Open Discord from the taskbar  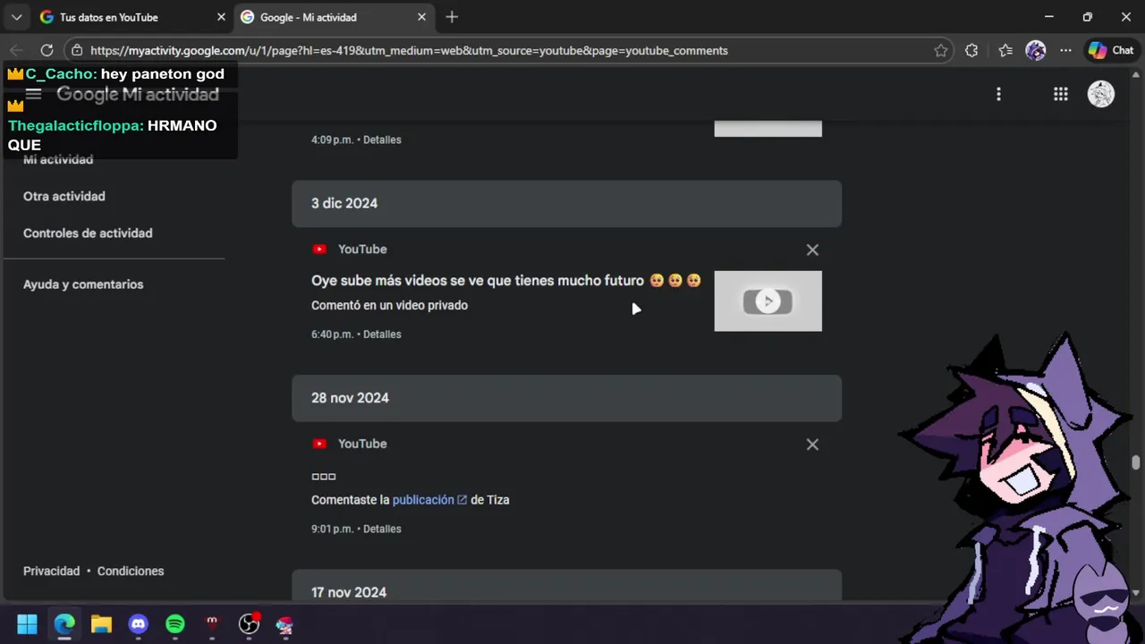pyautogui.click(x=138, y=624)
